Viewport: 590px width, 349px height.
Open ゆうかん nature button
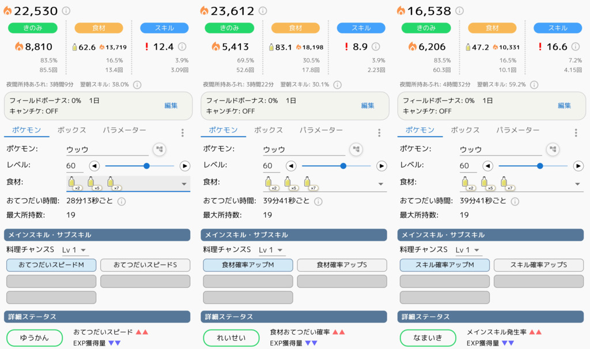coord(34,337)
